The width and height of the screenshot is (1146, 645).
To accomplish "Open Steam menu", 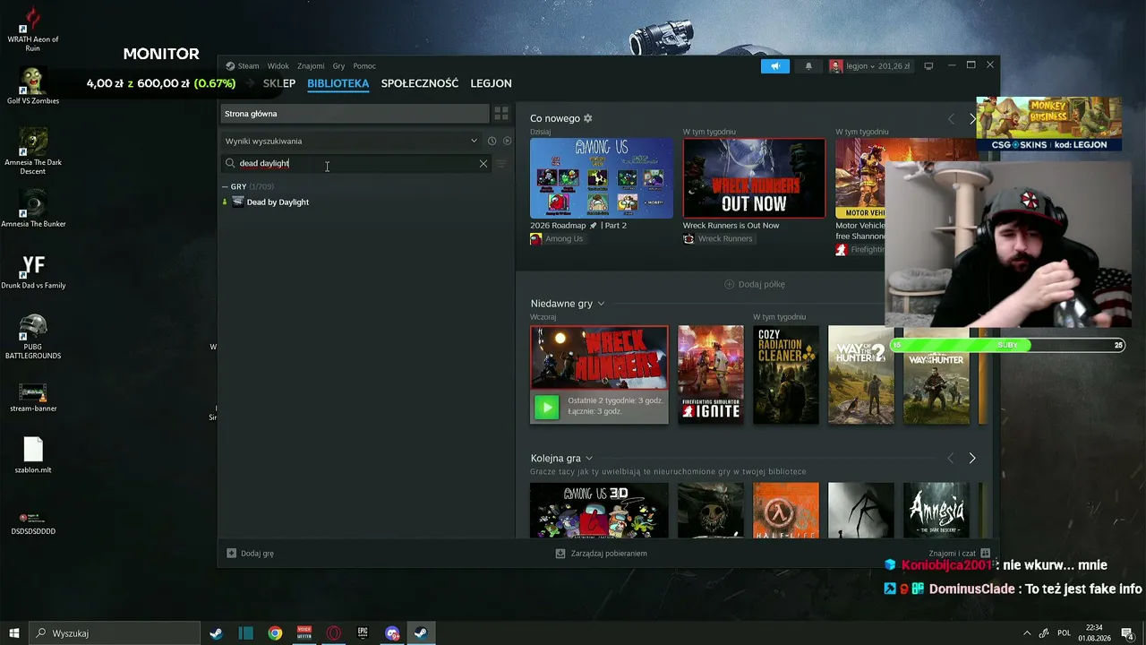I will 248,66.
